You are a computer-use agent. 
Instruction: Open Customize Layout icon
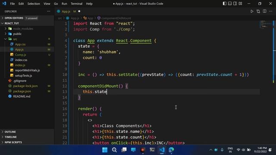pyautogui.click(x=241, y=3)
